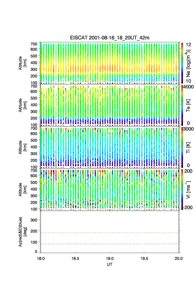Click the 'Ti [K]' color bar label
Image resolution: width=196 pixels, height=295 pixels.
[x=188, y=148]
